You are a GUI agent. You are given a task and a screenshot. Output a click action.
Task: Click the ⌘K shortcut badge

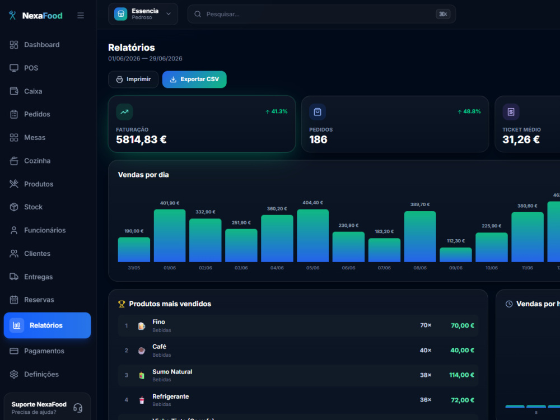point(443,15)
